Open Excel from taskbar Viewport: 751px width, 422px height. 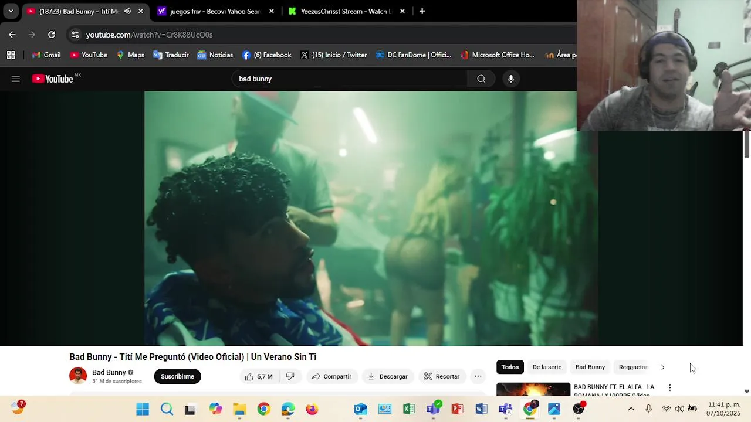[409, 409]
